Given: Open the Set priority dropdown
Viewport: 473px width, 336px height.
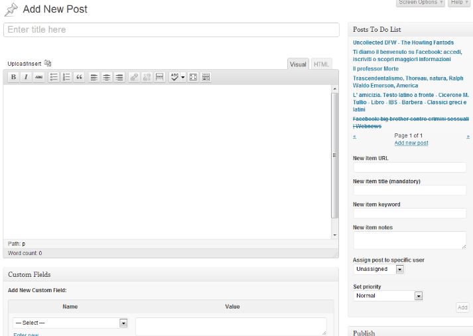Looking at the screenshot, I should tap(388, 295).
